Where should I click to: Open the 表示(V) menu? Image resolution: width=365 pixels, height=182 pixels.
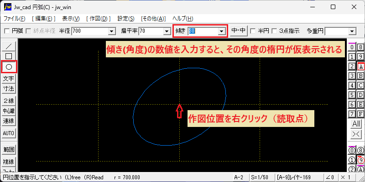point(71,19)
